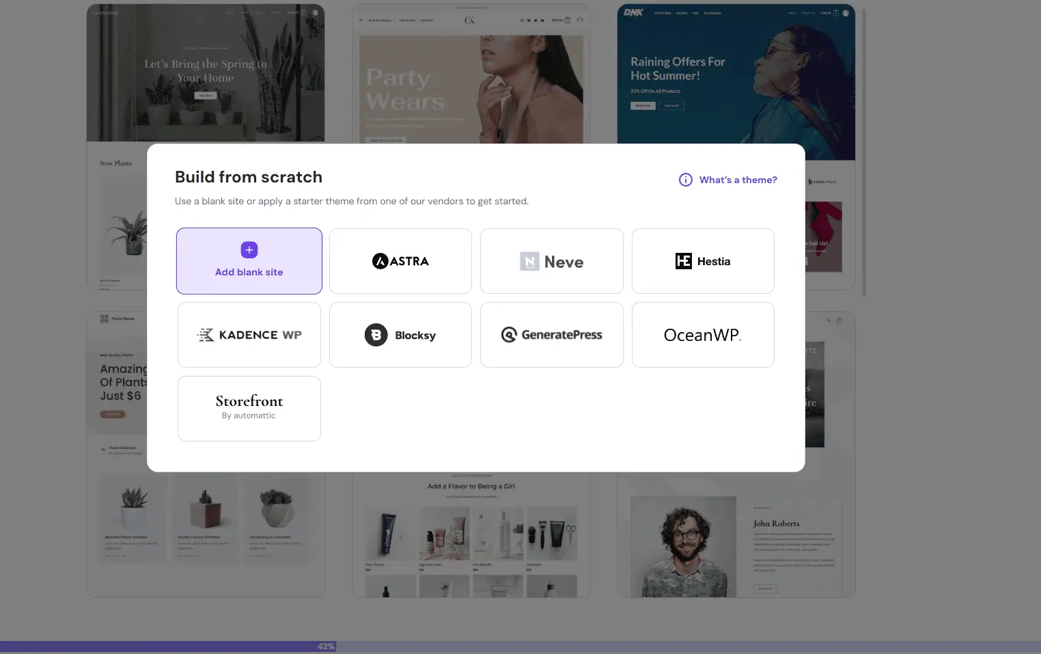Click the Astra logo icon
1041x654 pixels.
(380, 261)
